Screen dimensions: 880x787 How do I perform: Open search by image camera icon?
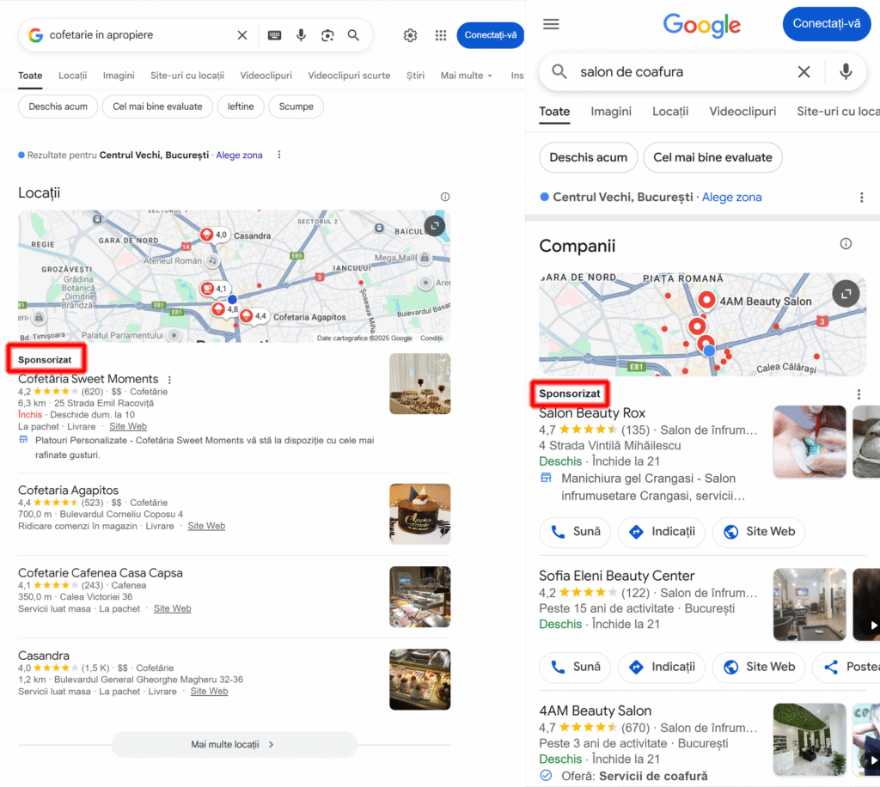pos(327,35)
